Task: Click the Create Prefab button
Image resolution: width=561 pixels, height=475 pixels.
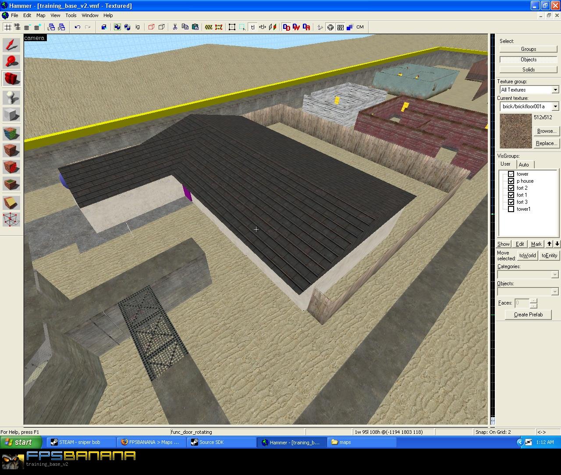Action: (528, 314)
